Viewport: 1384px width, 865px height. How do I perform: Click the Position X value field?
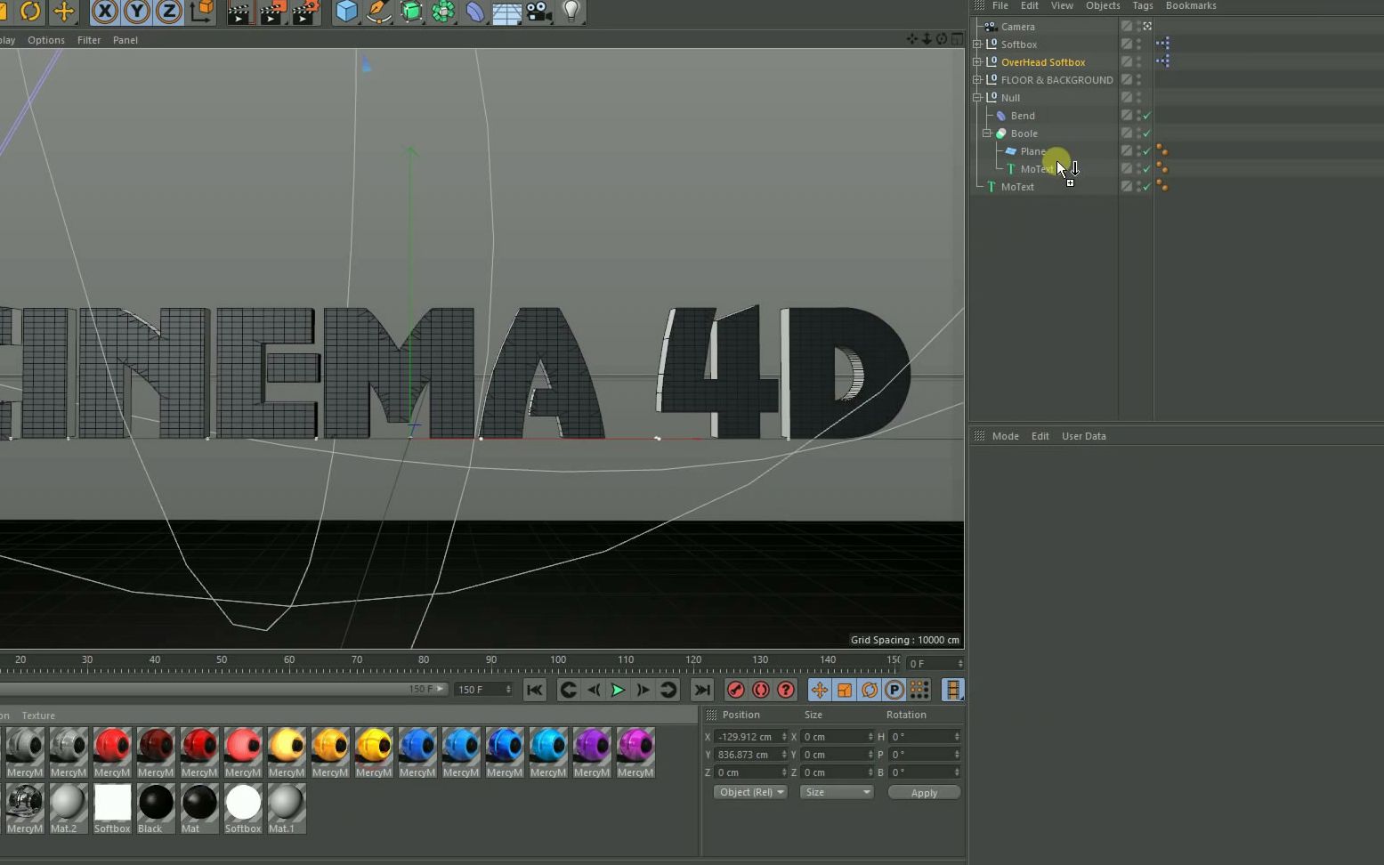coord(748,737)
